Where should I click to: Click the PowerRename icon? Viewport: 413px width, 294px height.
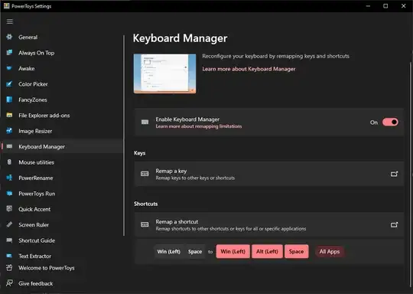9,178
